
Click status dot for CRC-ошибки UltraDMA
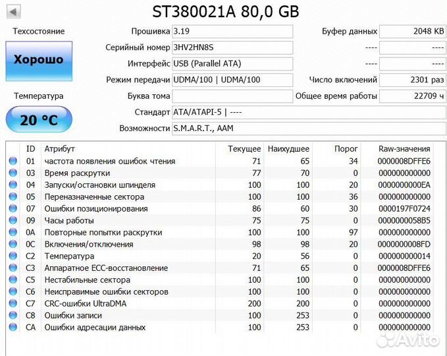pos(13,303)
